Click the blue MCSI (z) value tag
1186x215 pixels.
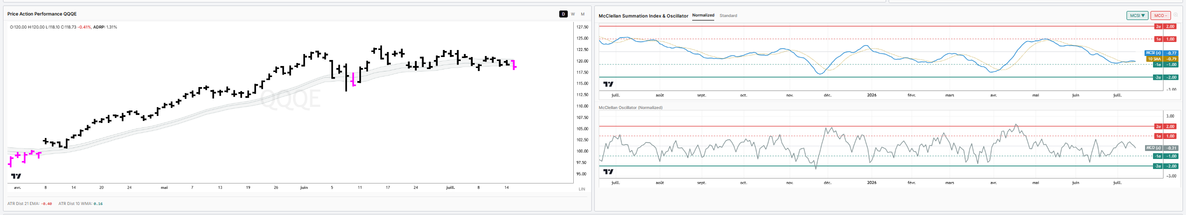[x=1162, y=53]
